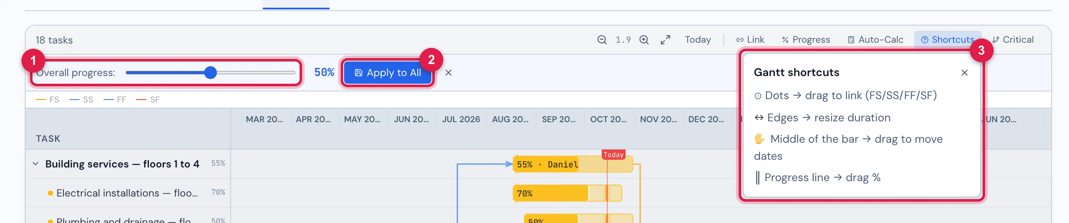Viewport: 1069px width, 223px height.
Task: Click the FS legend entry
Action: 48,100
